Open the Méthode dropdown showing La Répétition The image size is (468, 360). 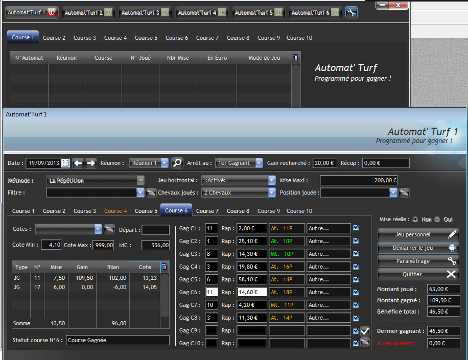(141, 181)
